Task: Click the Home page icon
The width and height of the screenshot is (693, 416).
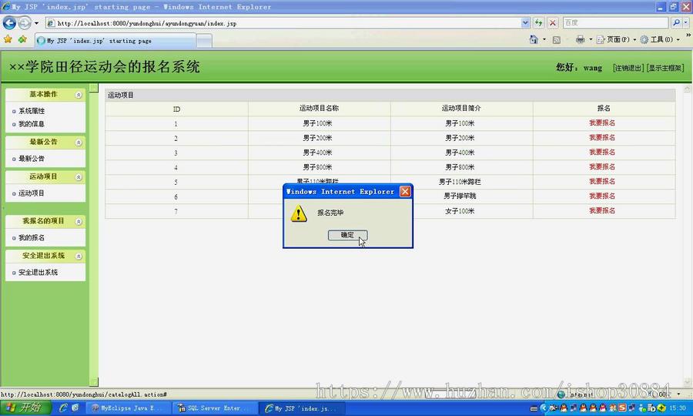Action: pos(534,39)
